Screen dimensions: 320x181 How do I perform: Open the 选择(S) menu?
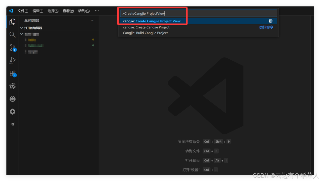click(53, 11)
